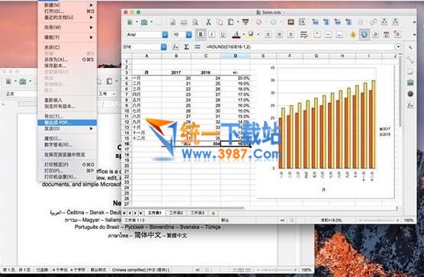Viewport: 424px width, 277px height.
Task: Click the Print icon in Calc toolbar
Action: (184, 22)
